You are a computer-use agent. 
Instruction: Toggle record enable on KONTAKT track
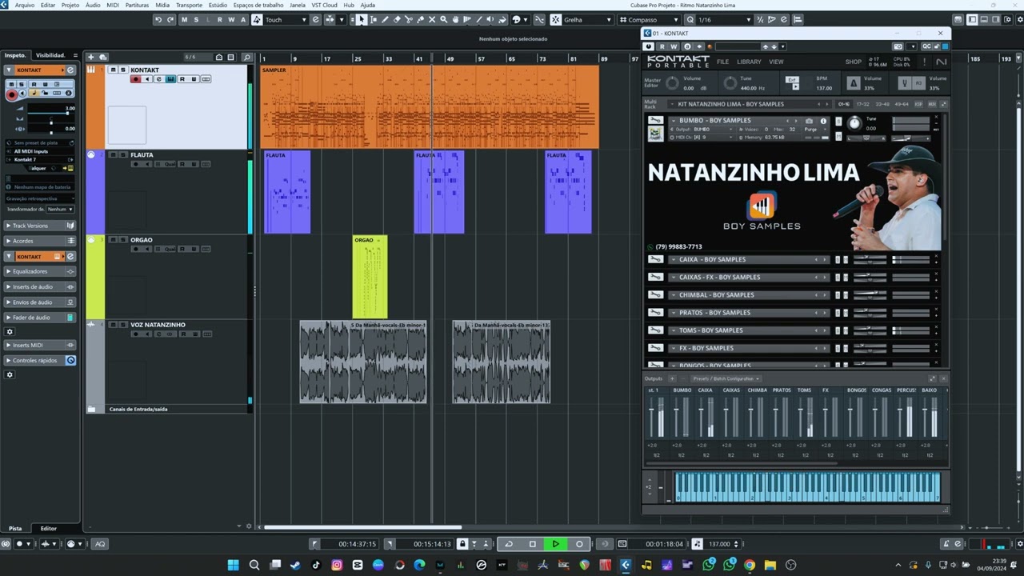pos(136,79)
